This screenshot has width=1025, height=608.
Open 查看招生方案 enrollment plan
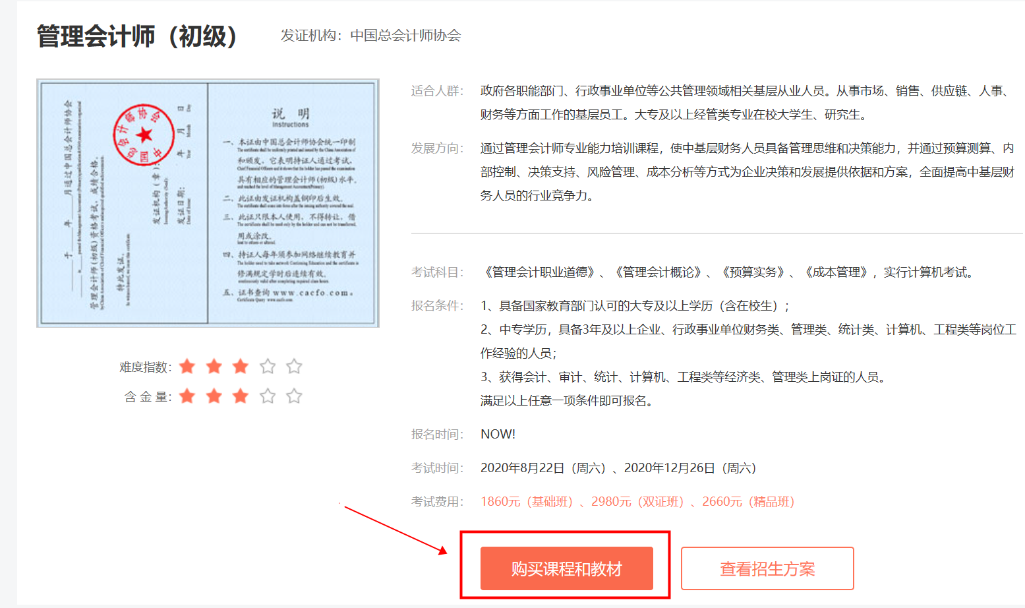pyautogui.click(x=767, y=568)
